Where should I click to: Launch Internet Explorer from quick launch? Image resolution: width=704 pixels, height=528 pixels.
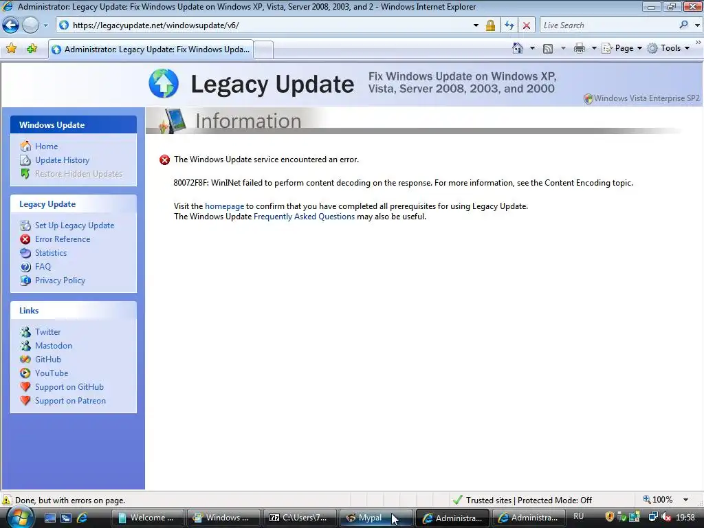(82, 518)
